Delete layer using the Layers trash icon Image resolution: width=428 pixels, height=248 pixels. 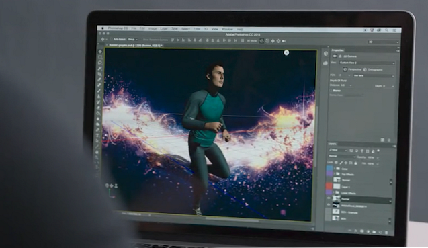386,232
